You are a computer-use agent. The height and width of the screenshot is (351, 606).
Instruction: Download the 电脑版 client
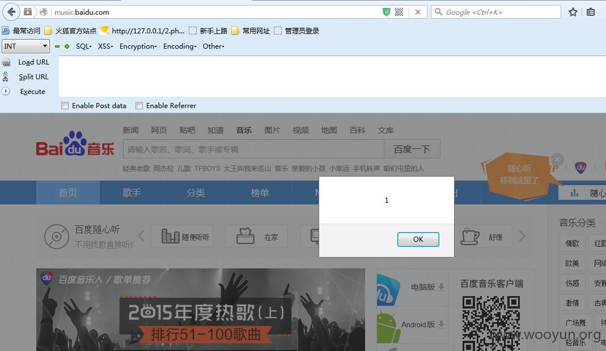pyautogui.click(x=412, y=287)
